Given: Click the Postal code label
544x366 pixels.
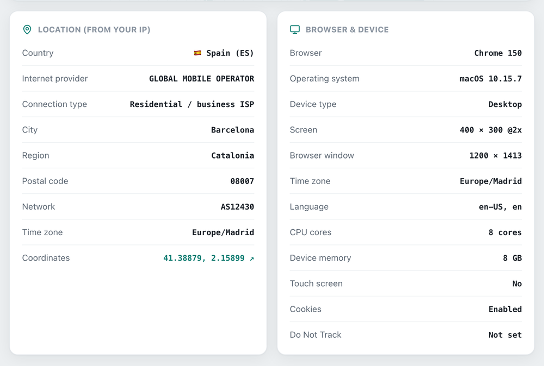Looking at the screenshot, I should (45, 181).
